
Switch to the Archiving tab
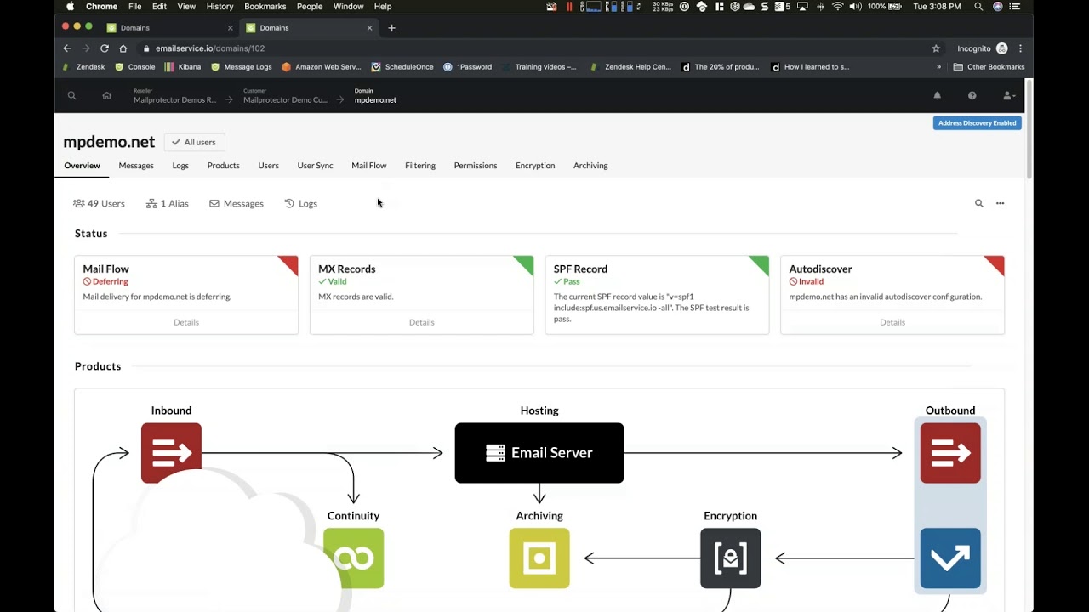(x=590, y=166)
